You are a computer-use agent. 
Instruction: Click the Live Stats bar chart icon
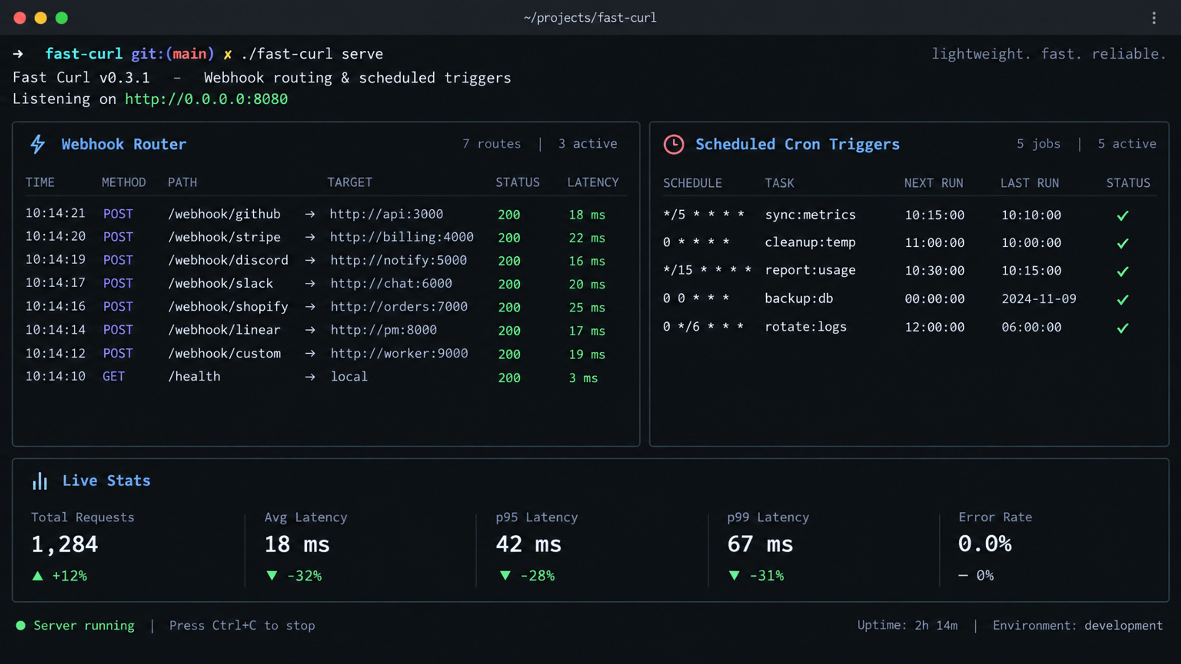[40, 481]
